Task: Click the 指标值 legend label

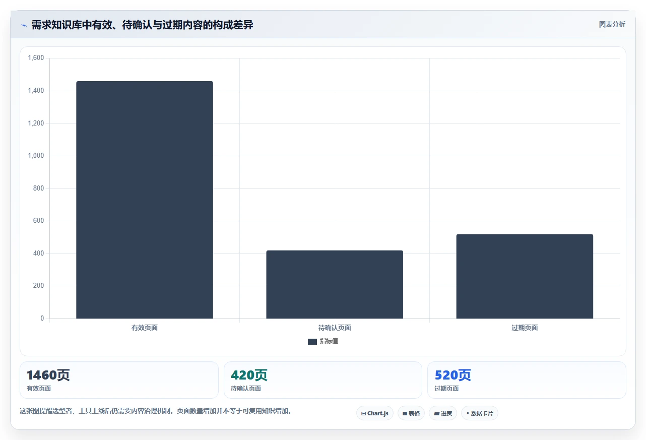Action: pos(329,342)
